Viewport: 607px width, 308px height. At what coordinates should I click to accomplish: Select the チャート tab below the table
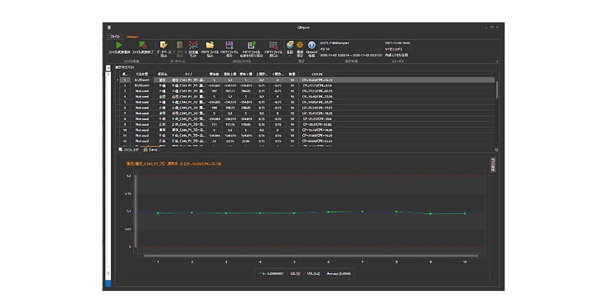(152, 150)
